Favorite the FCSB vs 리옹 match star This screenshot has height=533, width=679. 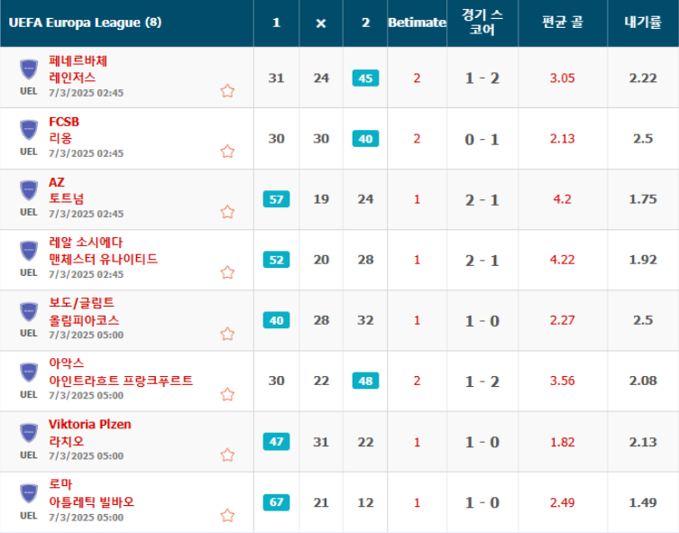pos(227,152)
